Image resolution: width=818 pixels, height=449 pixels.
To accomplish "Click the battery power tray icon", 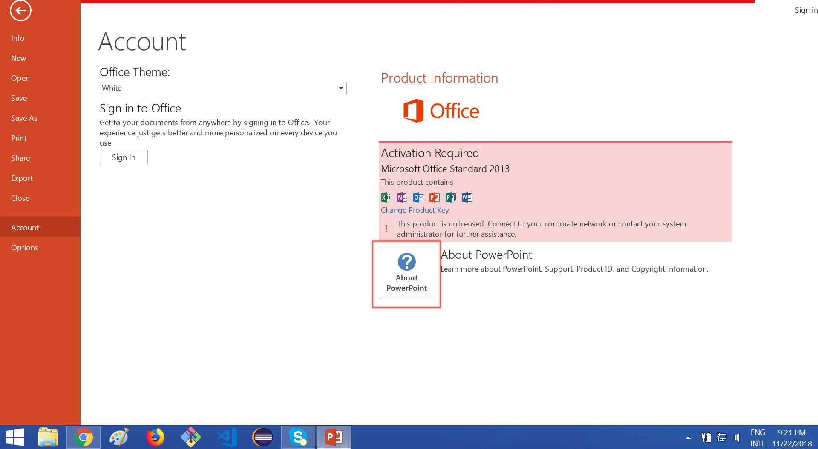I will coord(706,437).
